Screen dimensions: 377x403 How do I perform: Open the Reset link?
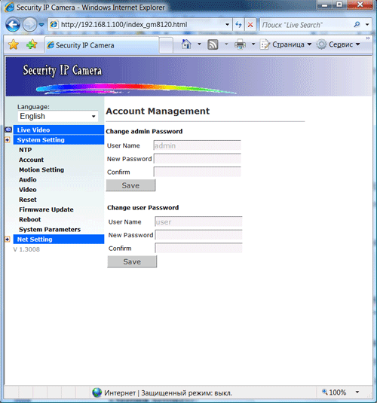28,200
